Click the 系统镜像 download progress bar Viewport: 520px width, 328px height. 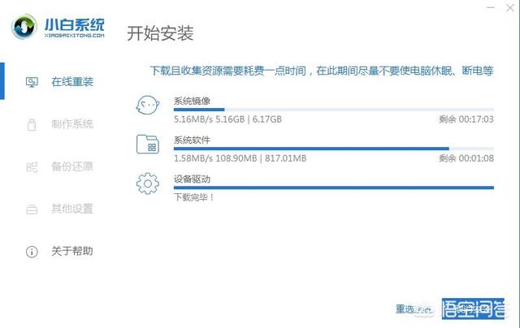[334, 110]
